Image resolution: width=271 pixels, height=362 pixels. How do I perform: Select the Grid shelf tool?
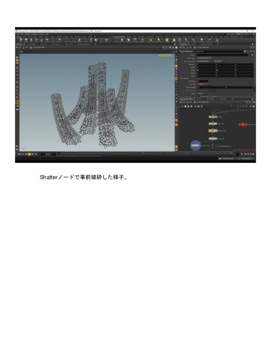point(42,40)
